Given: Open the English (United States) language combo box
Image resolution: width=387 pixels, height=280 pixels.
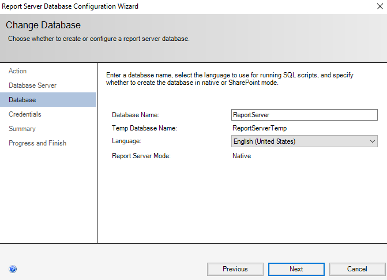Looking at the screenshot, I should (305, 141).
